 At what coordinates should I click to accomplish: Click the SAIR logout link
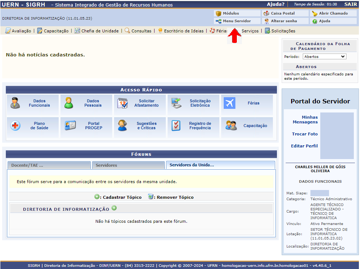coord(350,4)
